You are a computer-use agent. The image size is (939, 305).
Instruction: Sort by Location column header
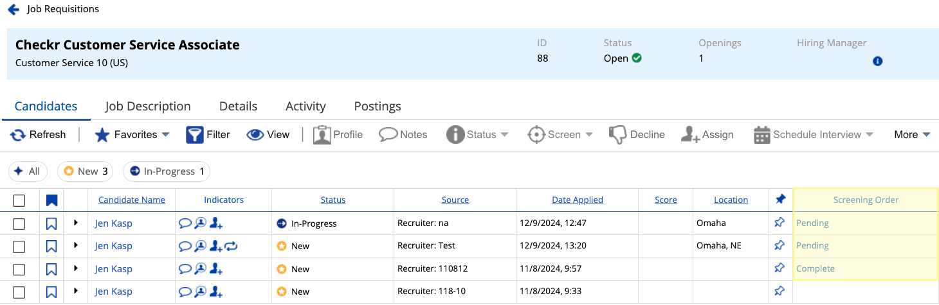point(731,200)
